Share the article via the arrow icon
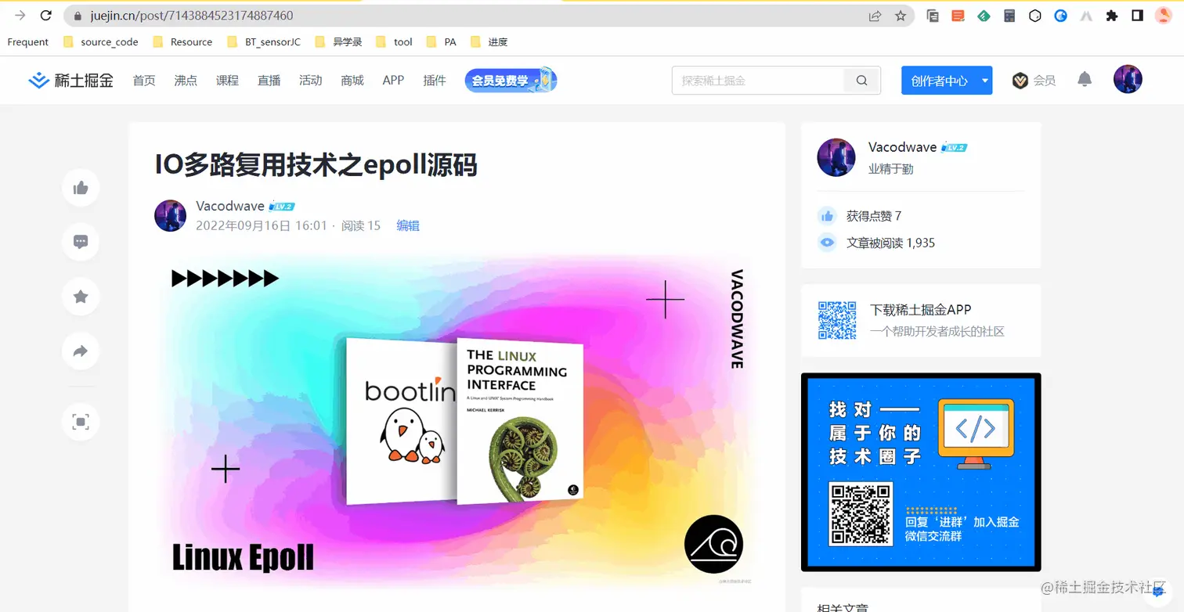This screenshot has height=612, width=1184. [81, 351]
